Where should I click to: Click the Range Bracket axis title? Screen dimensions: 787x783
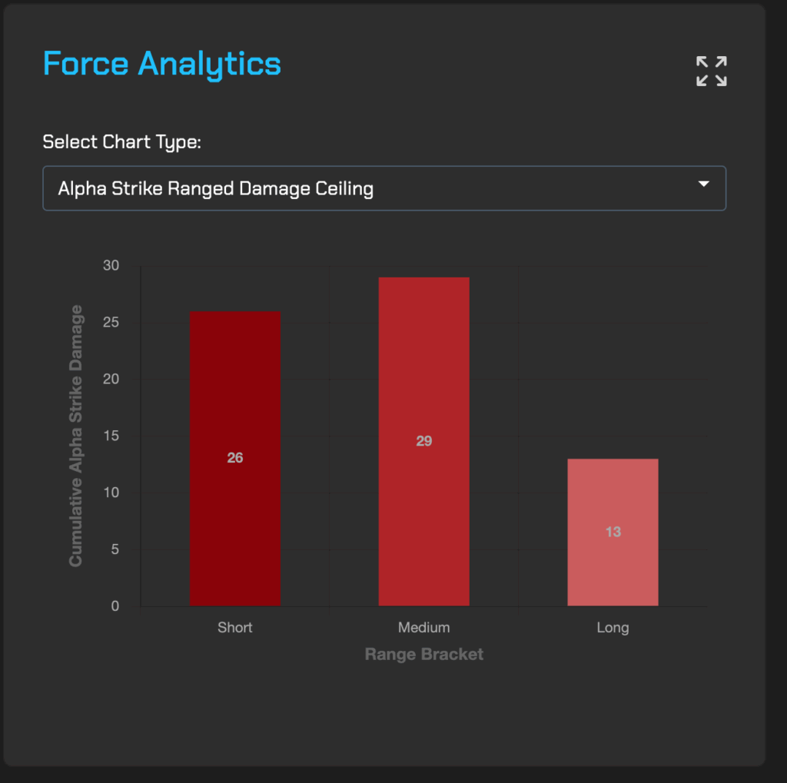click(x=423, y=655)
